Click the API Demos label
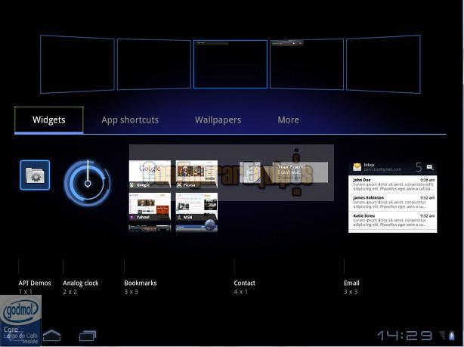This screenshot has width=464, height=347. click(x=35, y=283)
